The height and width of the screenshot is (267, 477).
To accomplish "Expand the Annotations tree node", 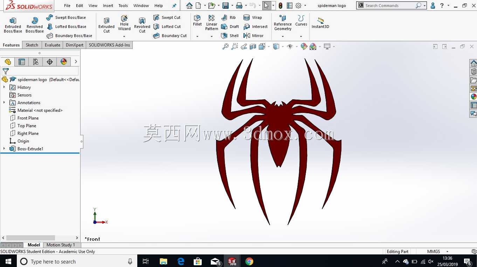I will pyautogui.click(x=4, y=103).
